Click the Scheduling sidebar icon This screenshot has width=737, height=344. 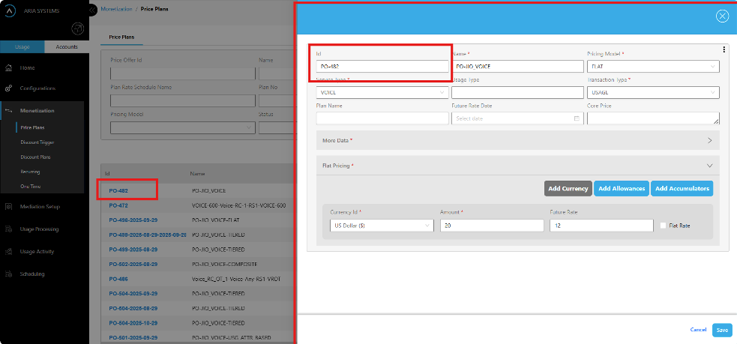coord(8,274)
